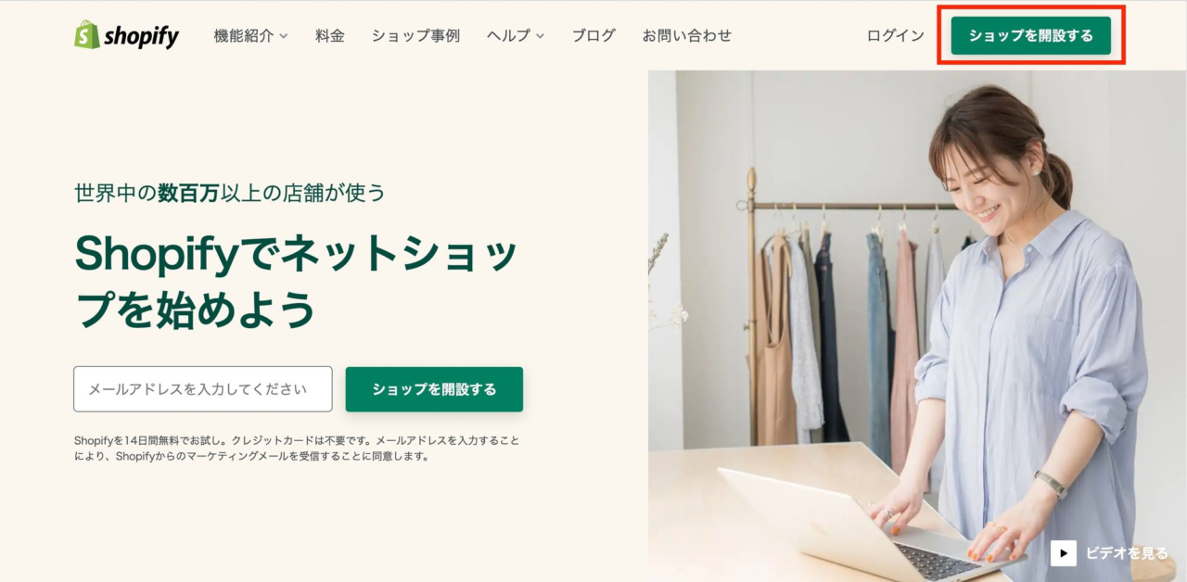
Task: Click the 世界中の数百万以上の店舗が使う subheading
Action: click(x=229, y=193)
